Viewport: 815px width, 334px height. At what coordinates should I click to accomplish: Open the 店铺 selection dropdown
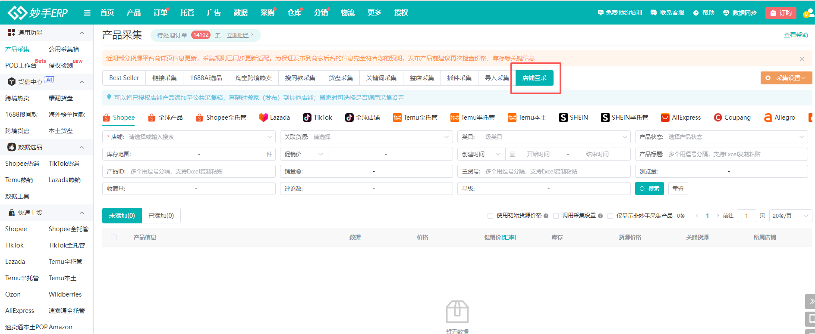tap(189, 137)
